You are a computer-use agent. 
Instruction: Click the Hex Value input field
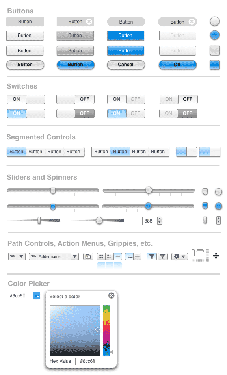[88, 361]
